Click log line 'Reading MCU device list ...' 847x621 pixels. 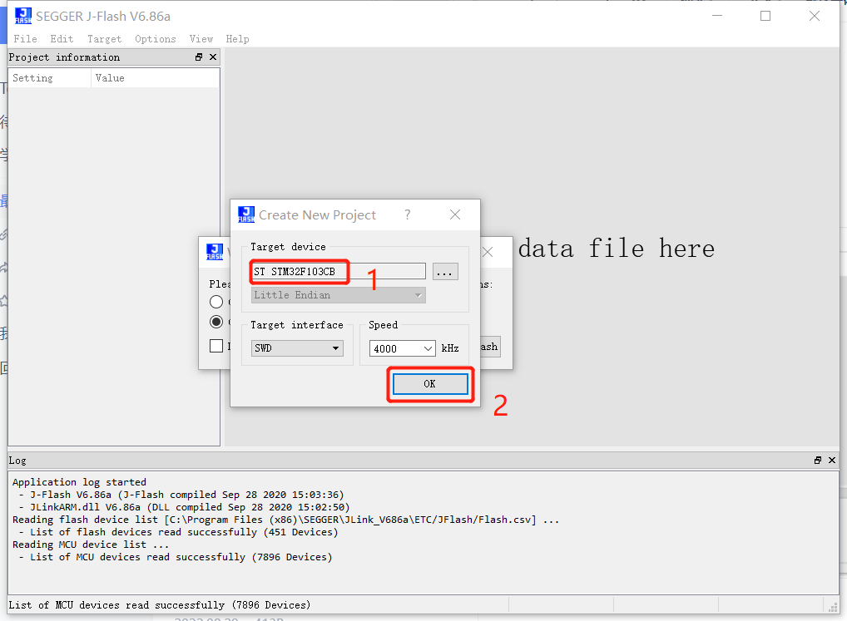91,545
